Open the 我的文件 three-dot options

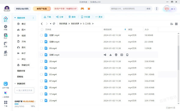click(33, 18)
